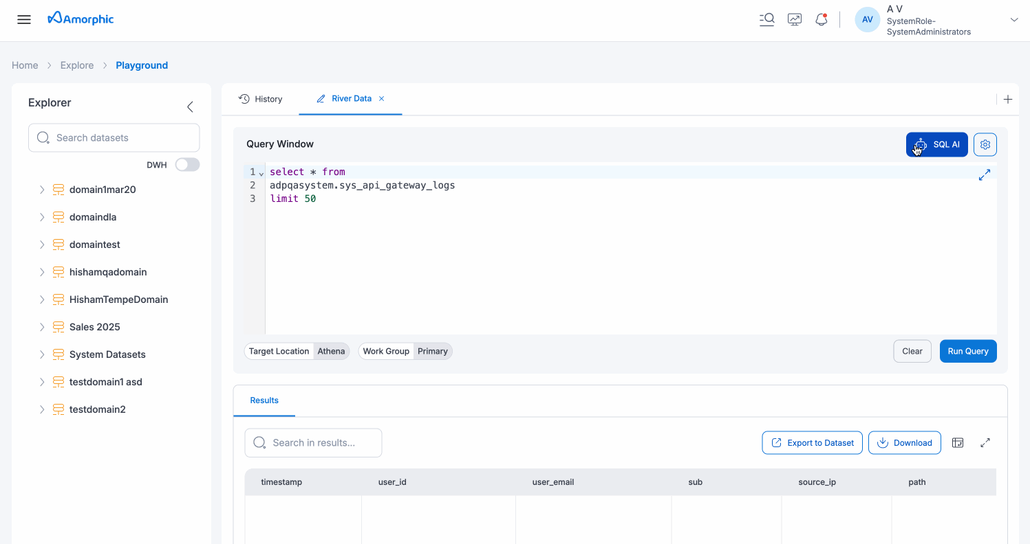
Task: Expand the results panel to fullscreen
Action: pyautogui.click(x=985, y=442)
